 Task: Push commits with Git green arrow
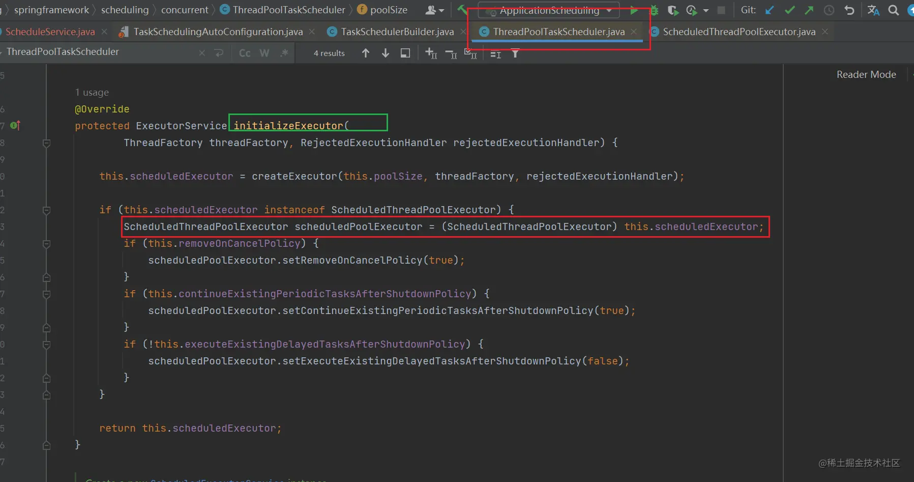809,10
